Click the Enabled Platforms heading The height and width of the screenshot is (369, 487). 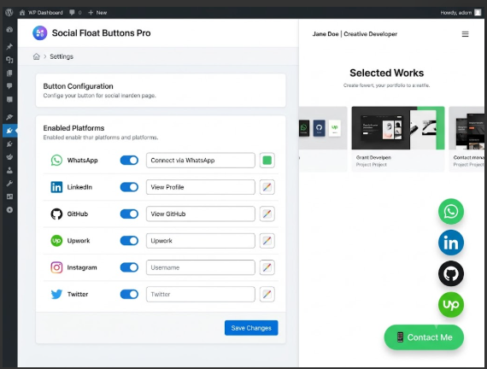click(73, 128)
